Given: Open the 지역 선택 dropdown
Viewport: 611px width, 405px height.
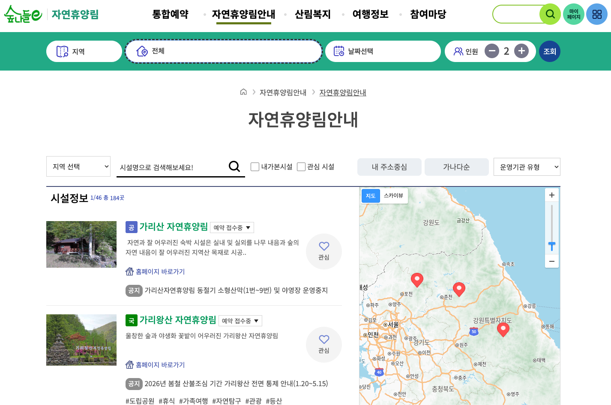Looking at the screenshot, I should 78,166.
